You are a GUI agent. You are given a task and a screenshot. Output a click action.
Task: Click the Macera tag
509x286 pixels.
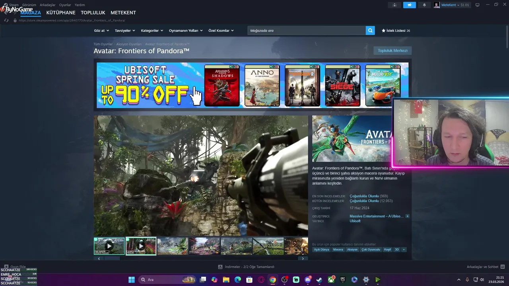point(338,249)
